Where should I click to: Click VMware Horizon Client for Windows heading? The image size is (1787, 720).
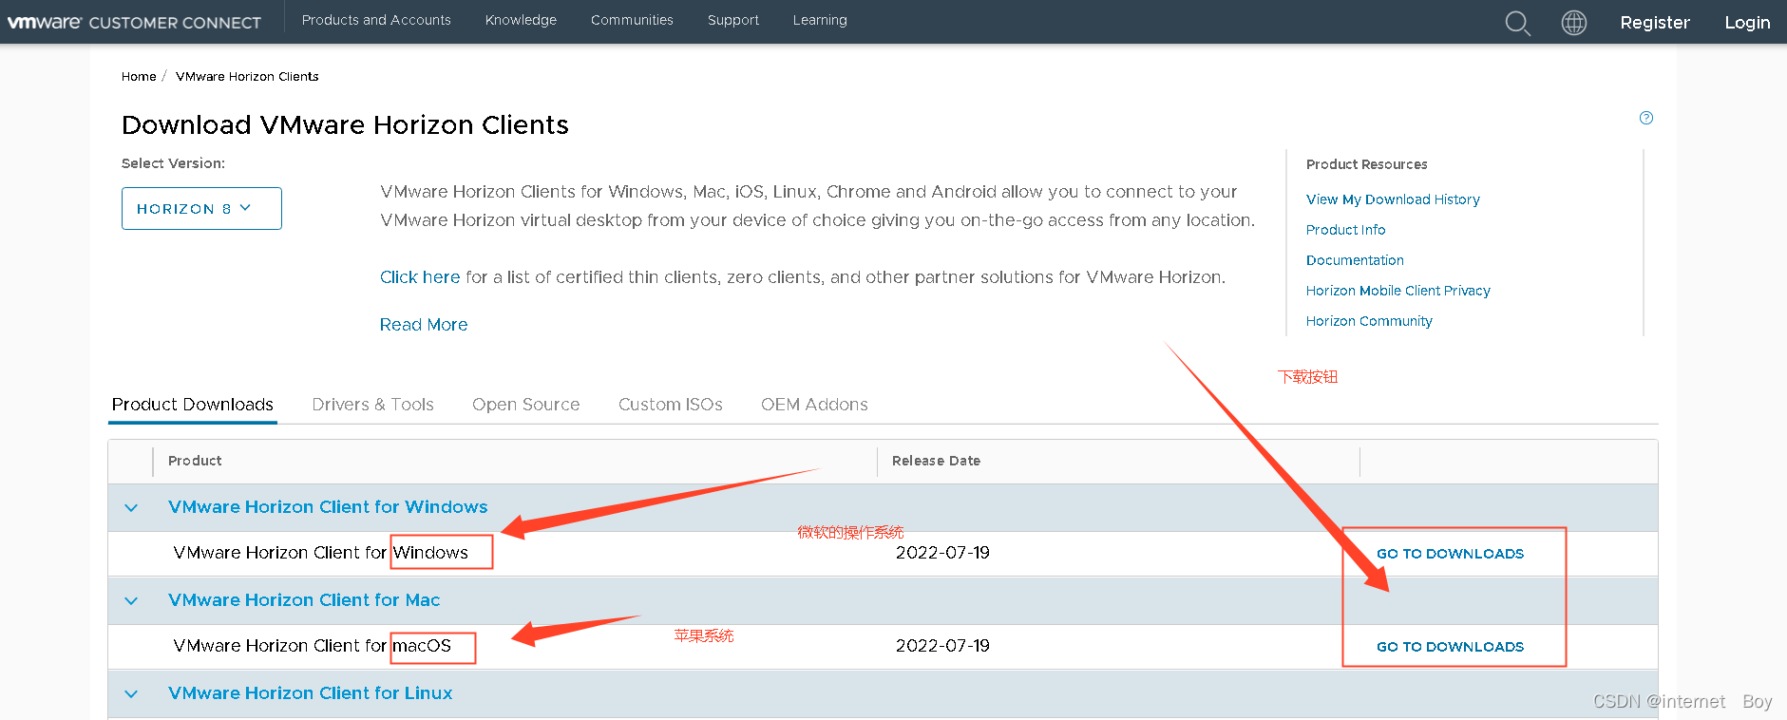[x=328, y=507]
